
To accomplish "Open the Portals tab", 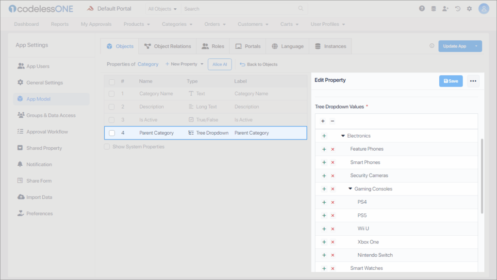I will (x=248, y=46).
